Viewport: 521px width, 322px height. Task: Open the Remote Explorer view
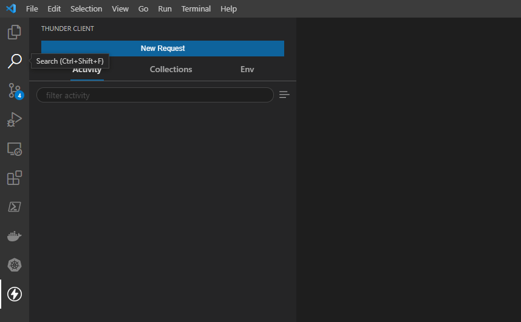tap(15, 149)
